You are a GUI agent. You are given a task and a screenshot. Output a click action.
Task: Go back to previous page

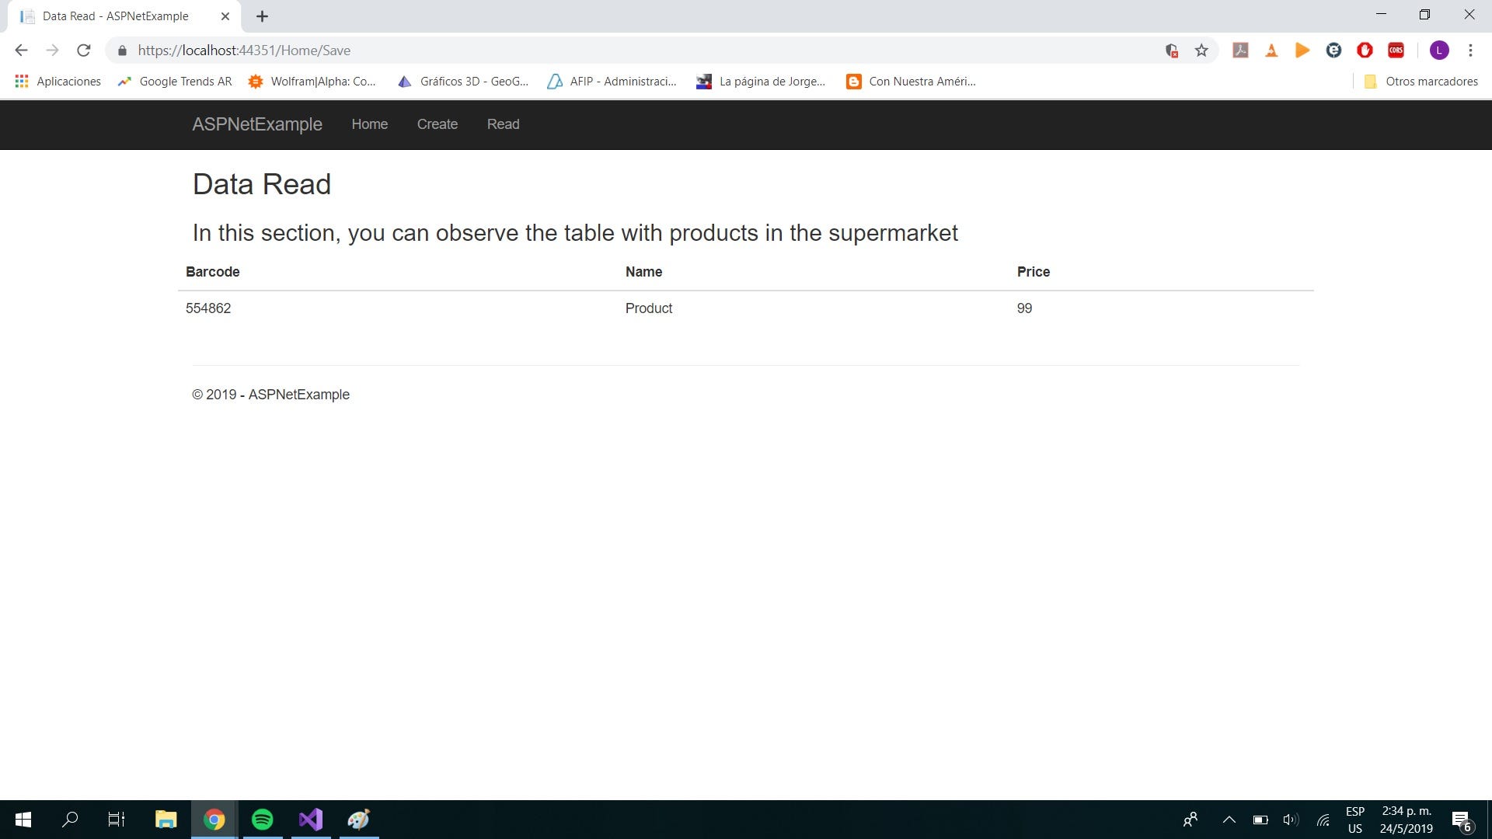pyautogui.click(x=21, y=50)
